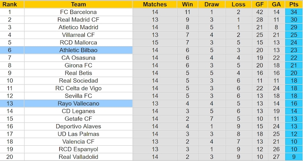Image resolution: width=303 pixels, height=161 pixels.
Task: Select the highlighted Athletic Bilbao row
Action: coord(151,50)
